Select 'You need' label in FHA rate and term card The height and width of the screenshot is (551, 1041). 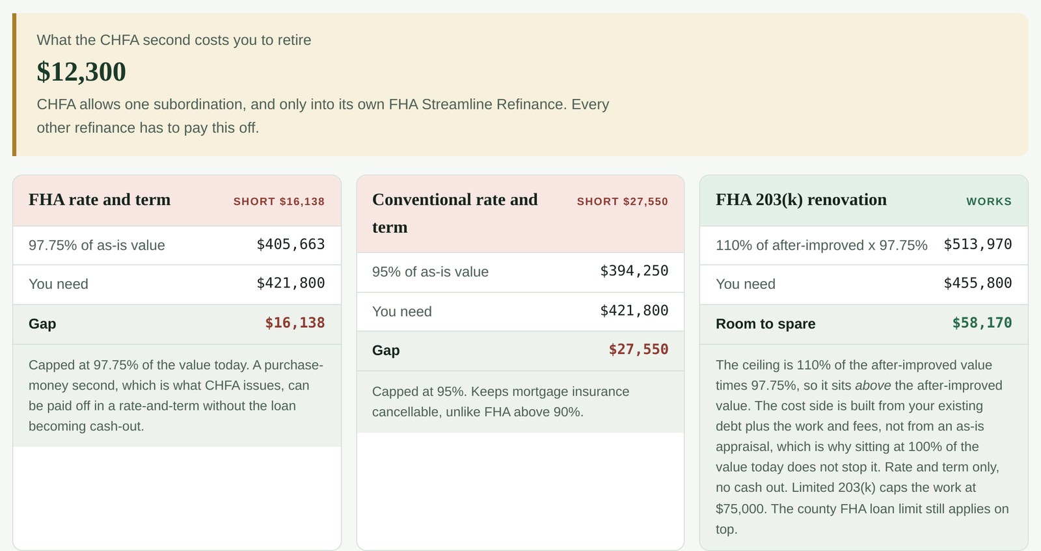pyautogui.click(x=59, y=284)
